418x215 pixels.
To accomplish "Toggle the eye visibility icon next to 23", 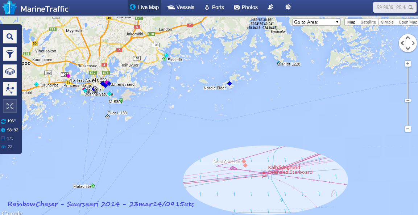I will (4, 147).
